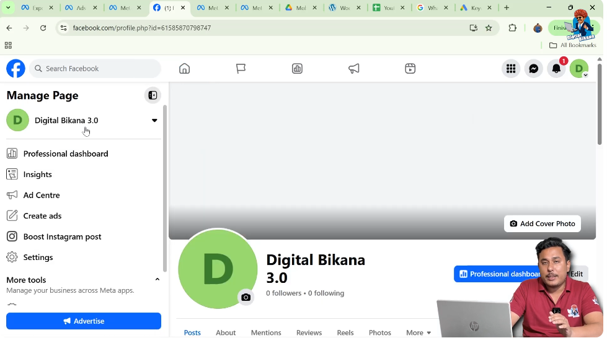607x338 pixels.
Task: Click the Ad Centre sidebar megaphone icon
Action: pos(12,195)
